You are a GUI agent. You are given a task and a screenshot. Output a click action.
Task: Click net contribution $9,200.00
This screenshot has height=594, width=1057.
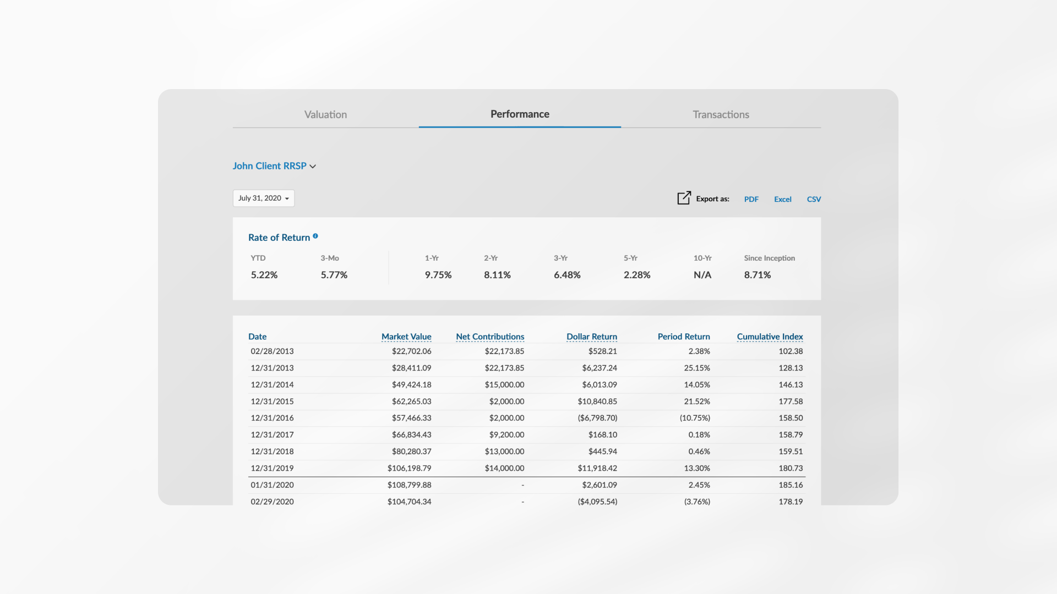[x=506, y=435]
